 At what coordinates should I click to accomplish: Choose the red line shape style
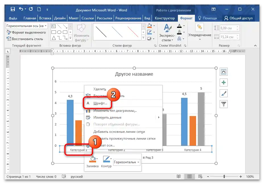[133, 32]
